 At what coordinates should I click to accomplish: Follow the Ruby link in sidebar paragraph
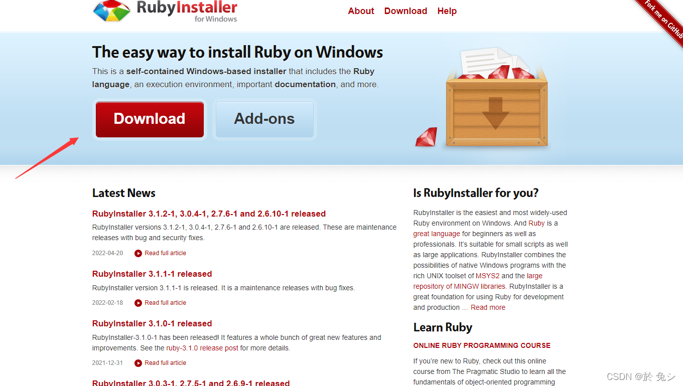point(536,223)
